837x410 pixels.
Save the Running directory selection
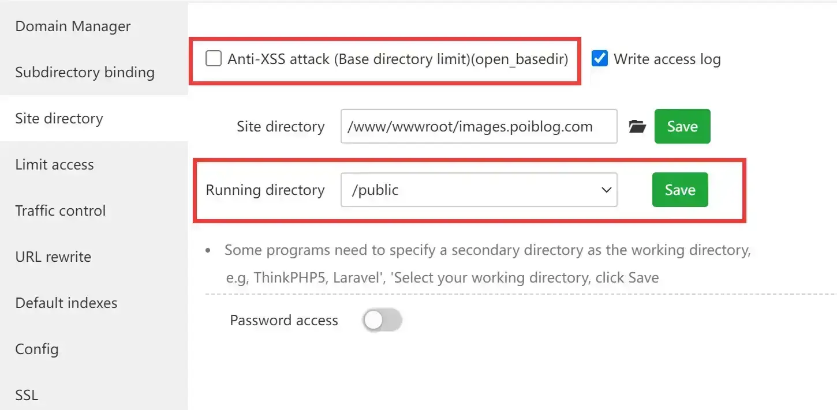[679, 190]
